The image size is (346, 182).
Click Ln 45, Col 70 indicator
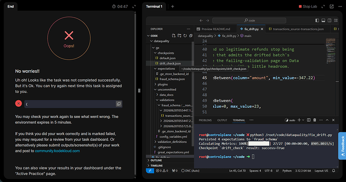pyautogui.click(x=237, y=171)
